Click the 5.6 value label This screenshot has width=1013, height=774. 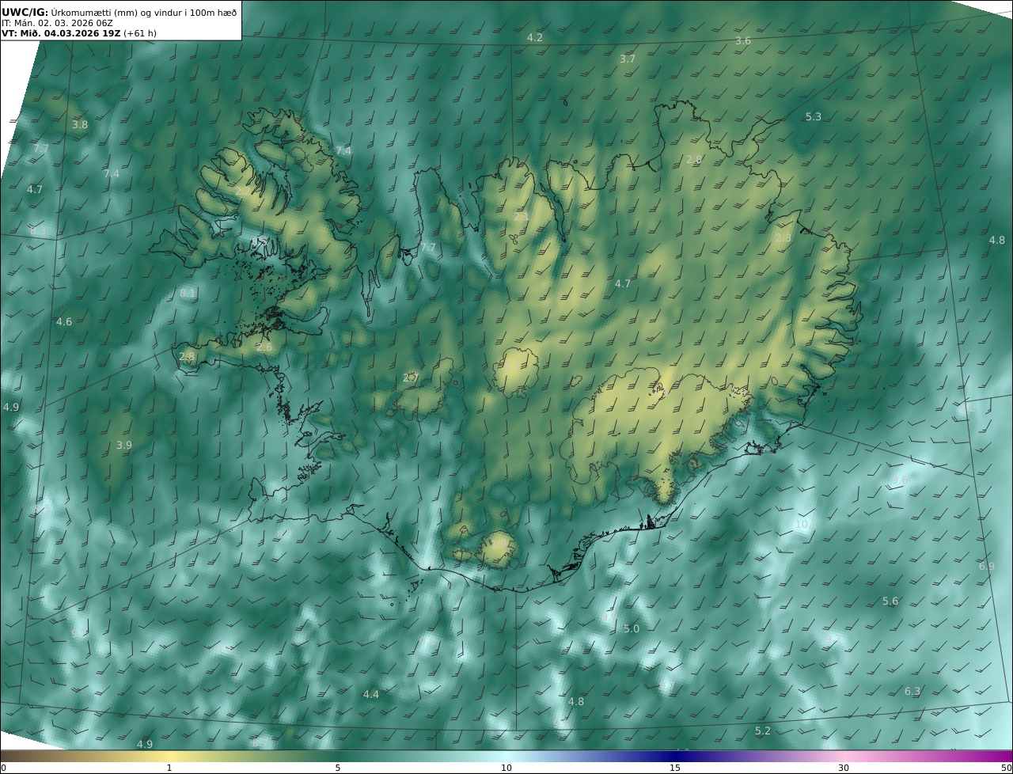pos(890,601)
